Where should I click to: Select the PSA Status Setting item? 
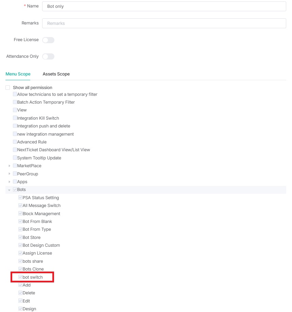[40, 198]
